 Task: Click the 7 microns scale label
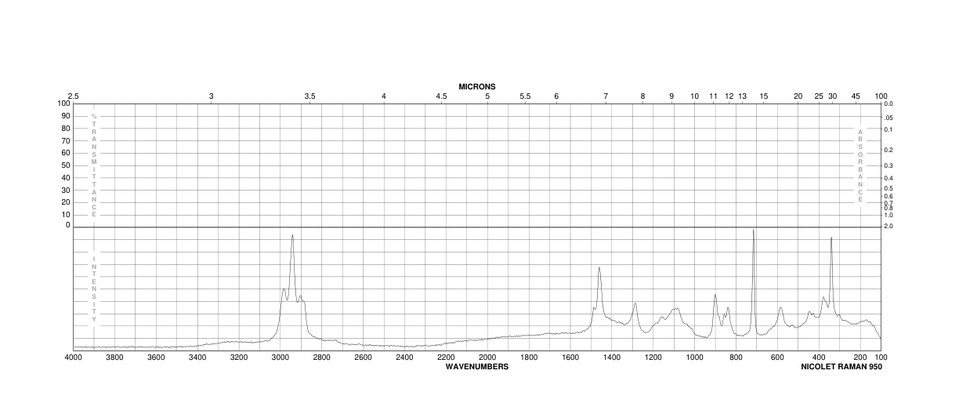[x=606, y=96]
